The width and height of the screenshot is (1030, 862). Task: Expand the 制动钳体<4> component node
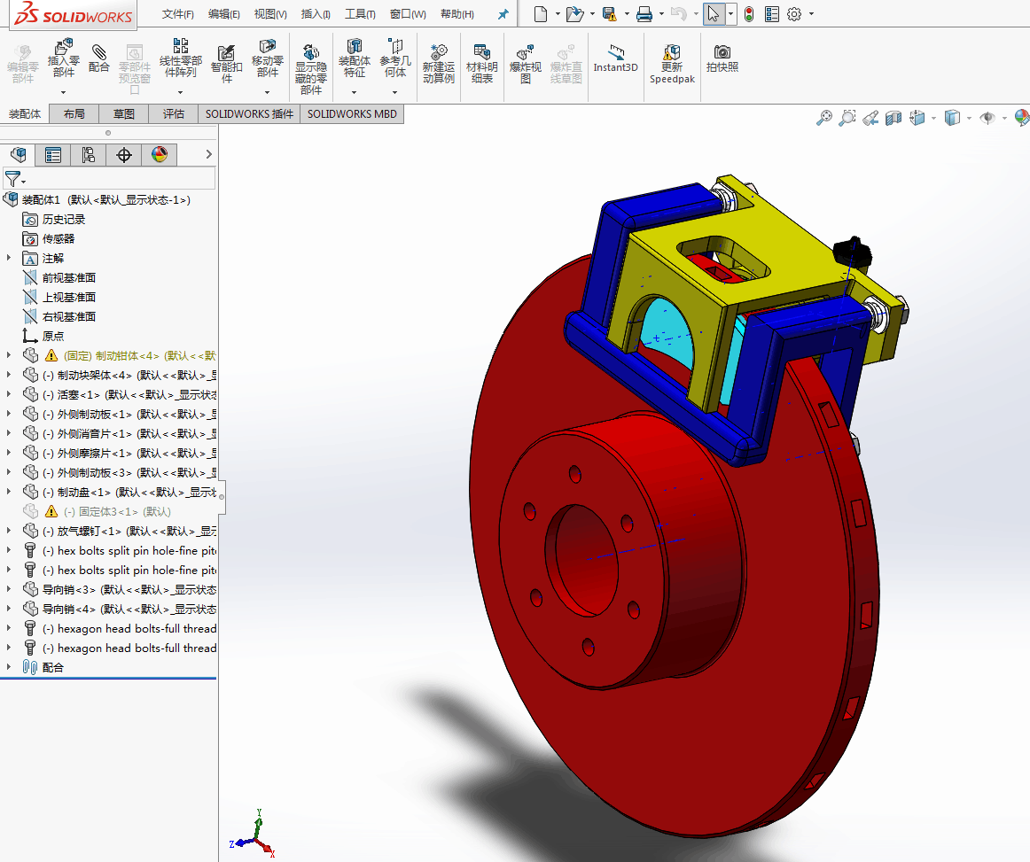click(x=9, y=355)
